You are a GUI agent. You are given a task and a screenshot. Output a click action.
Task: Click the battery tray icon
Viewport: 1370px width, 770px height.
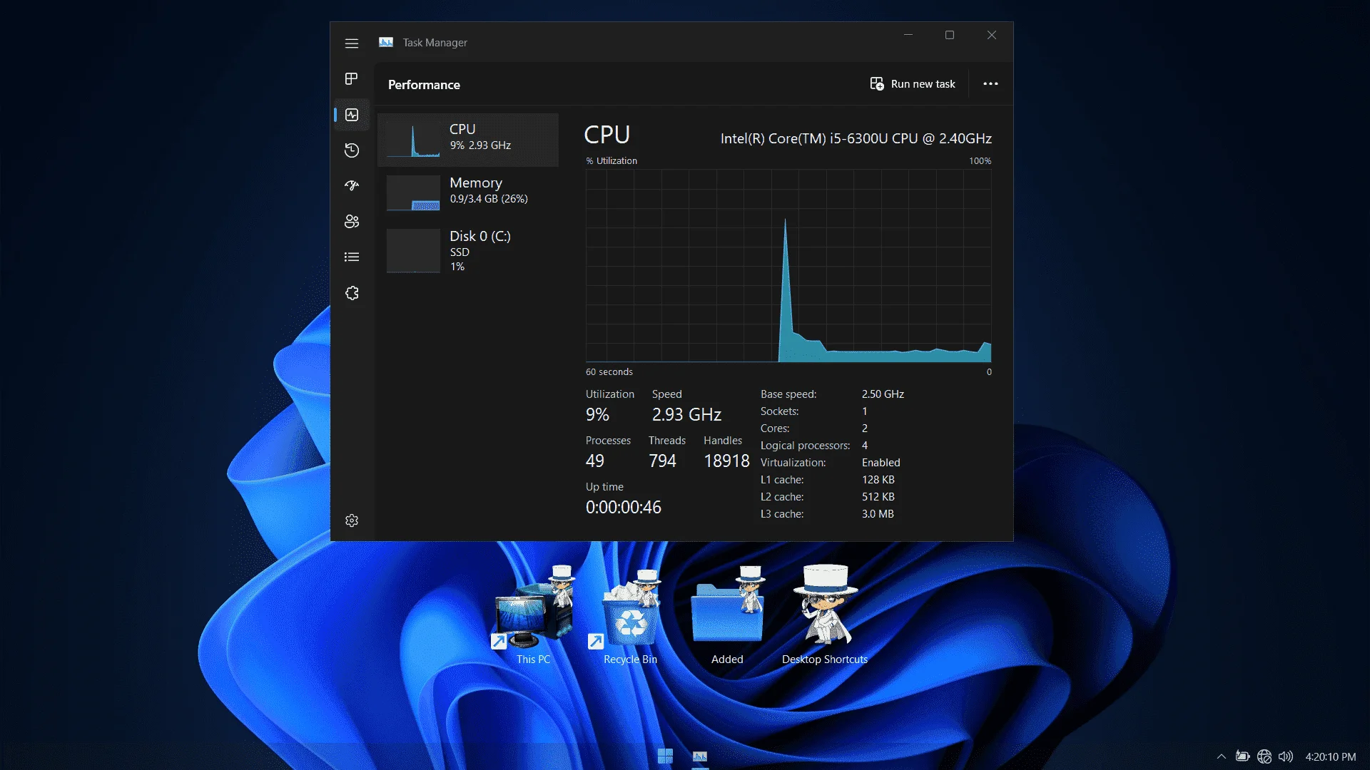pos(1242,756)
